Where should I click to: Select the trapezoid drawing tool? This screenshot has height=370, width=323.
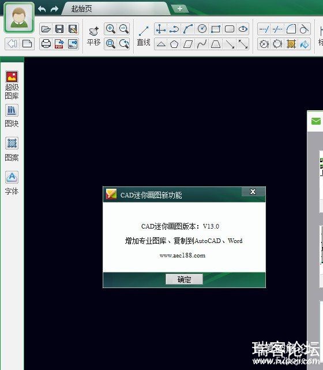216,44
